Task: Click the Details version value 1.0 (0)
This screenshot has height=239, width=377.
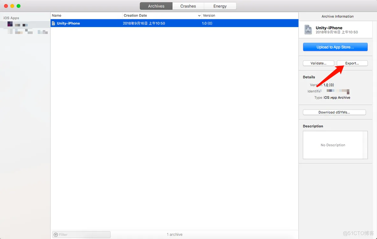Action: coord(329,85)
